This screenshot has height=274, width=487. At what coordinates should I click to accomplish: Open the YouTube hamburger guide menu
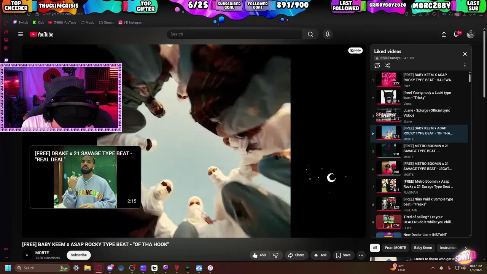click(x=21, y=34)
